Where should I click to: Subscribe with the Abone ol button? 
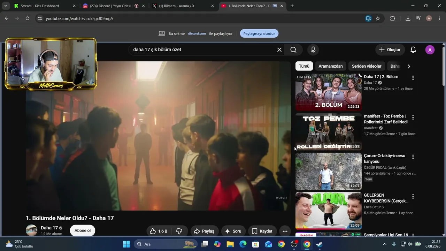83,230
